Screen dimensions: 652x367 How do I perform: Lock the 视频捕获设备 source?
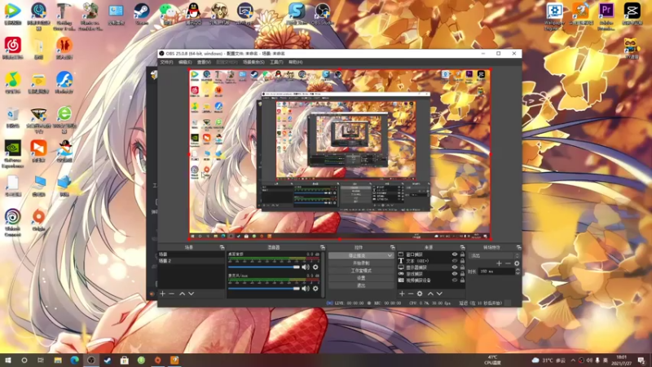tap(462, 281)
